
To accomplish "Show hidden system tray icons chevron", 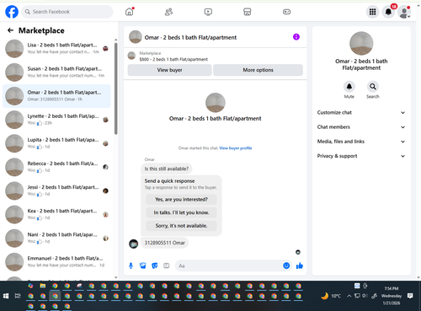I will (x=349, y=296).
